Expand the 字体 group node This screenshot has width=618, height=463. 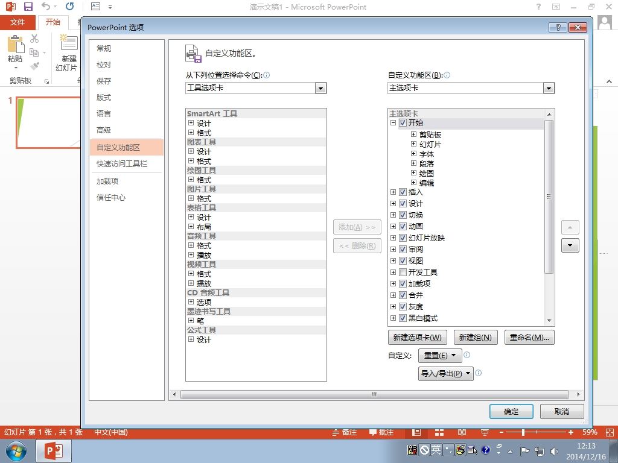[413, 154]
